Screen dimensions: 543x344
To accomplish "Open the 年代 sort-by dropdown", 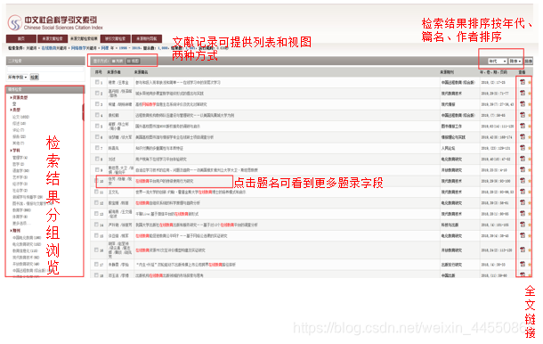I will pos(498,61).
